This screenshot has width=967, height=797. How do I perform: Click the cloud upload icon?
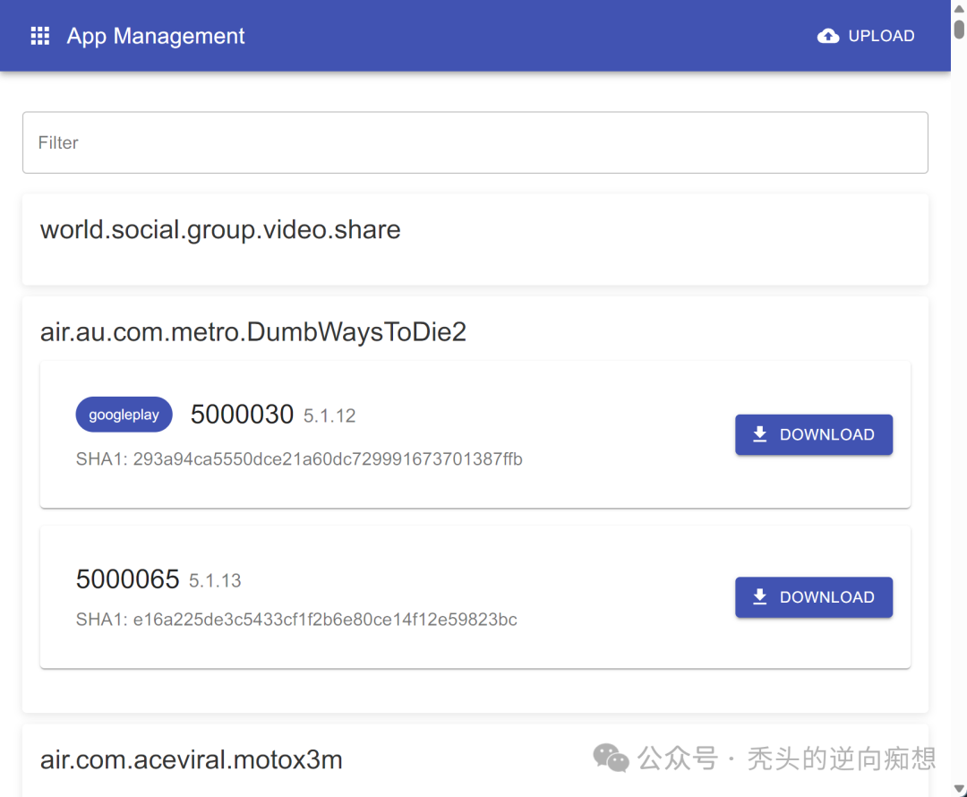[x=827, y=36]
